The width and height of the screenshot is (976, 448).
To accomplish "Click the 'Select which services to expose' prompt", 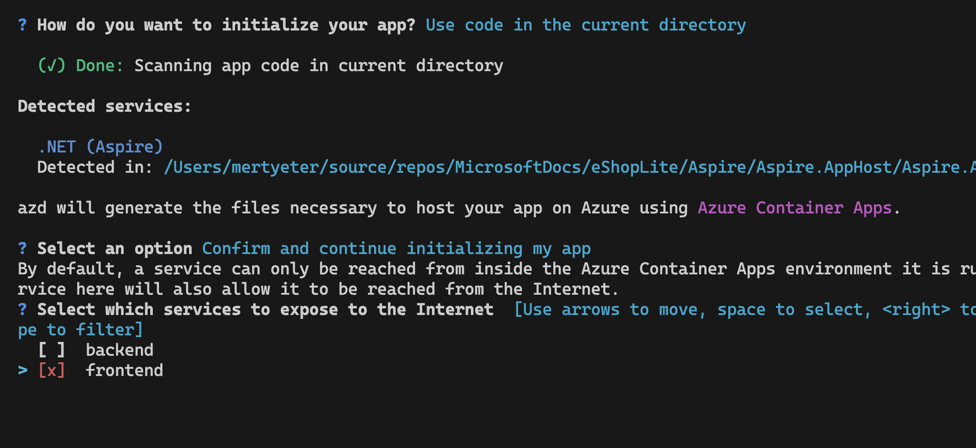I will pos(265,309).
